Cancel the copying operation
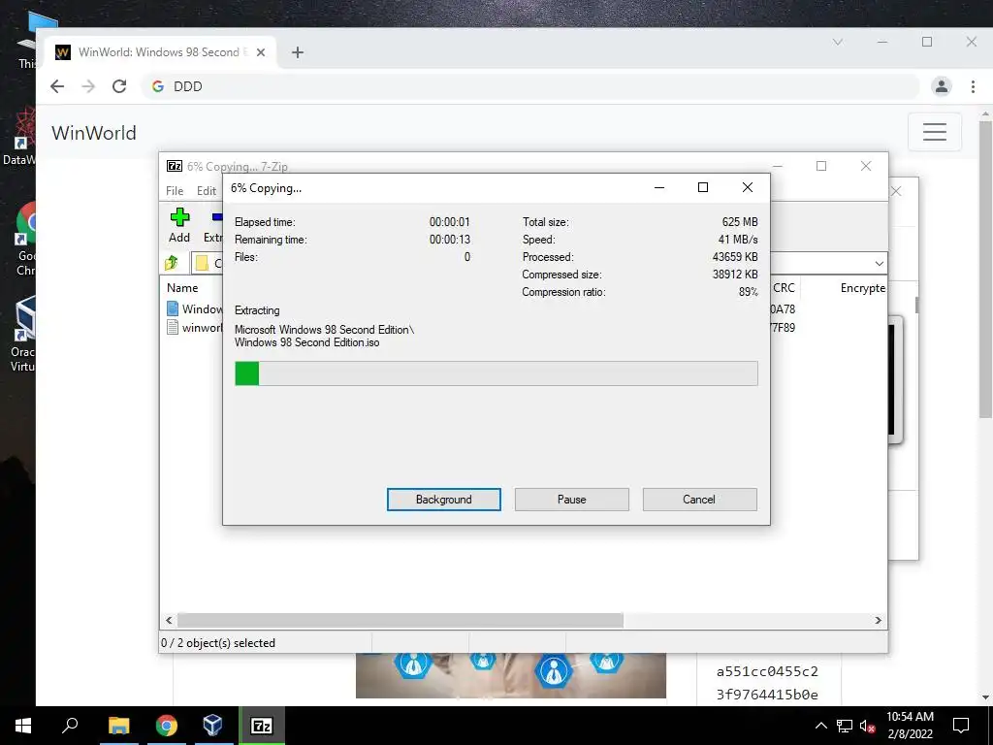 pyautogui.click(x=699, y=500)
